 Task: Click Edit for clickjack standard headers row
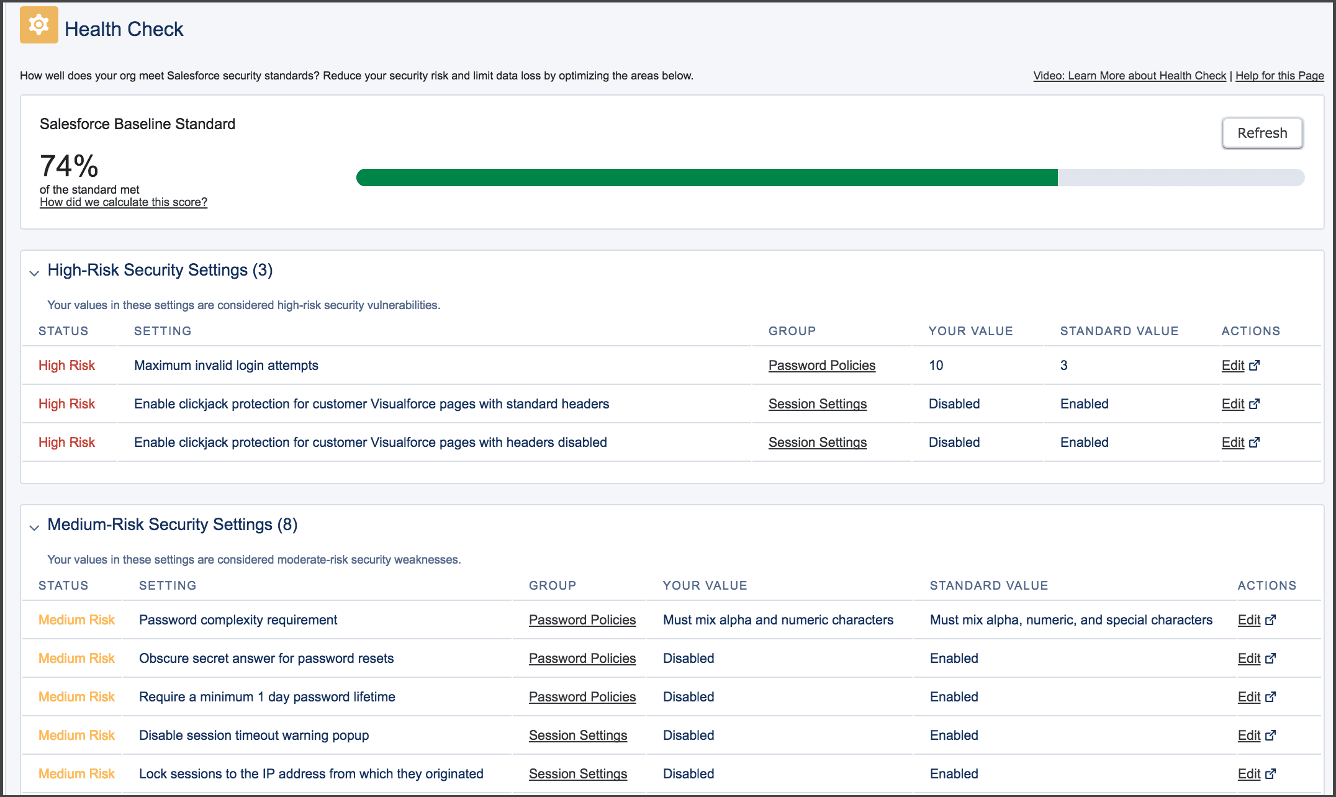tap(1233, 404)
